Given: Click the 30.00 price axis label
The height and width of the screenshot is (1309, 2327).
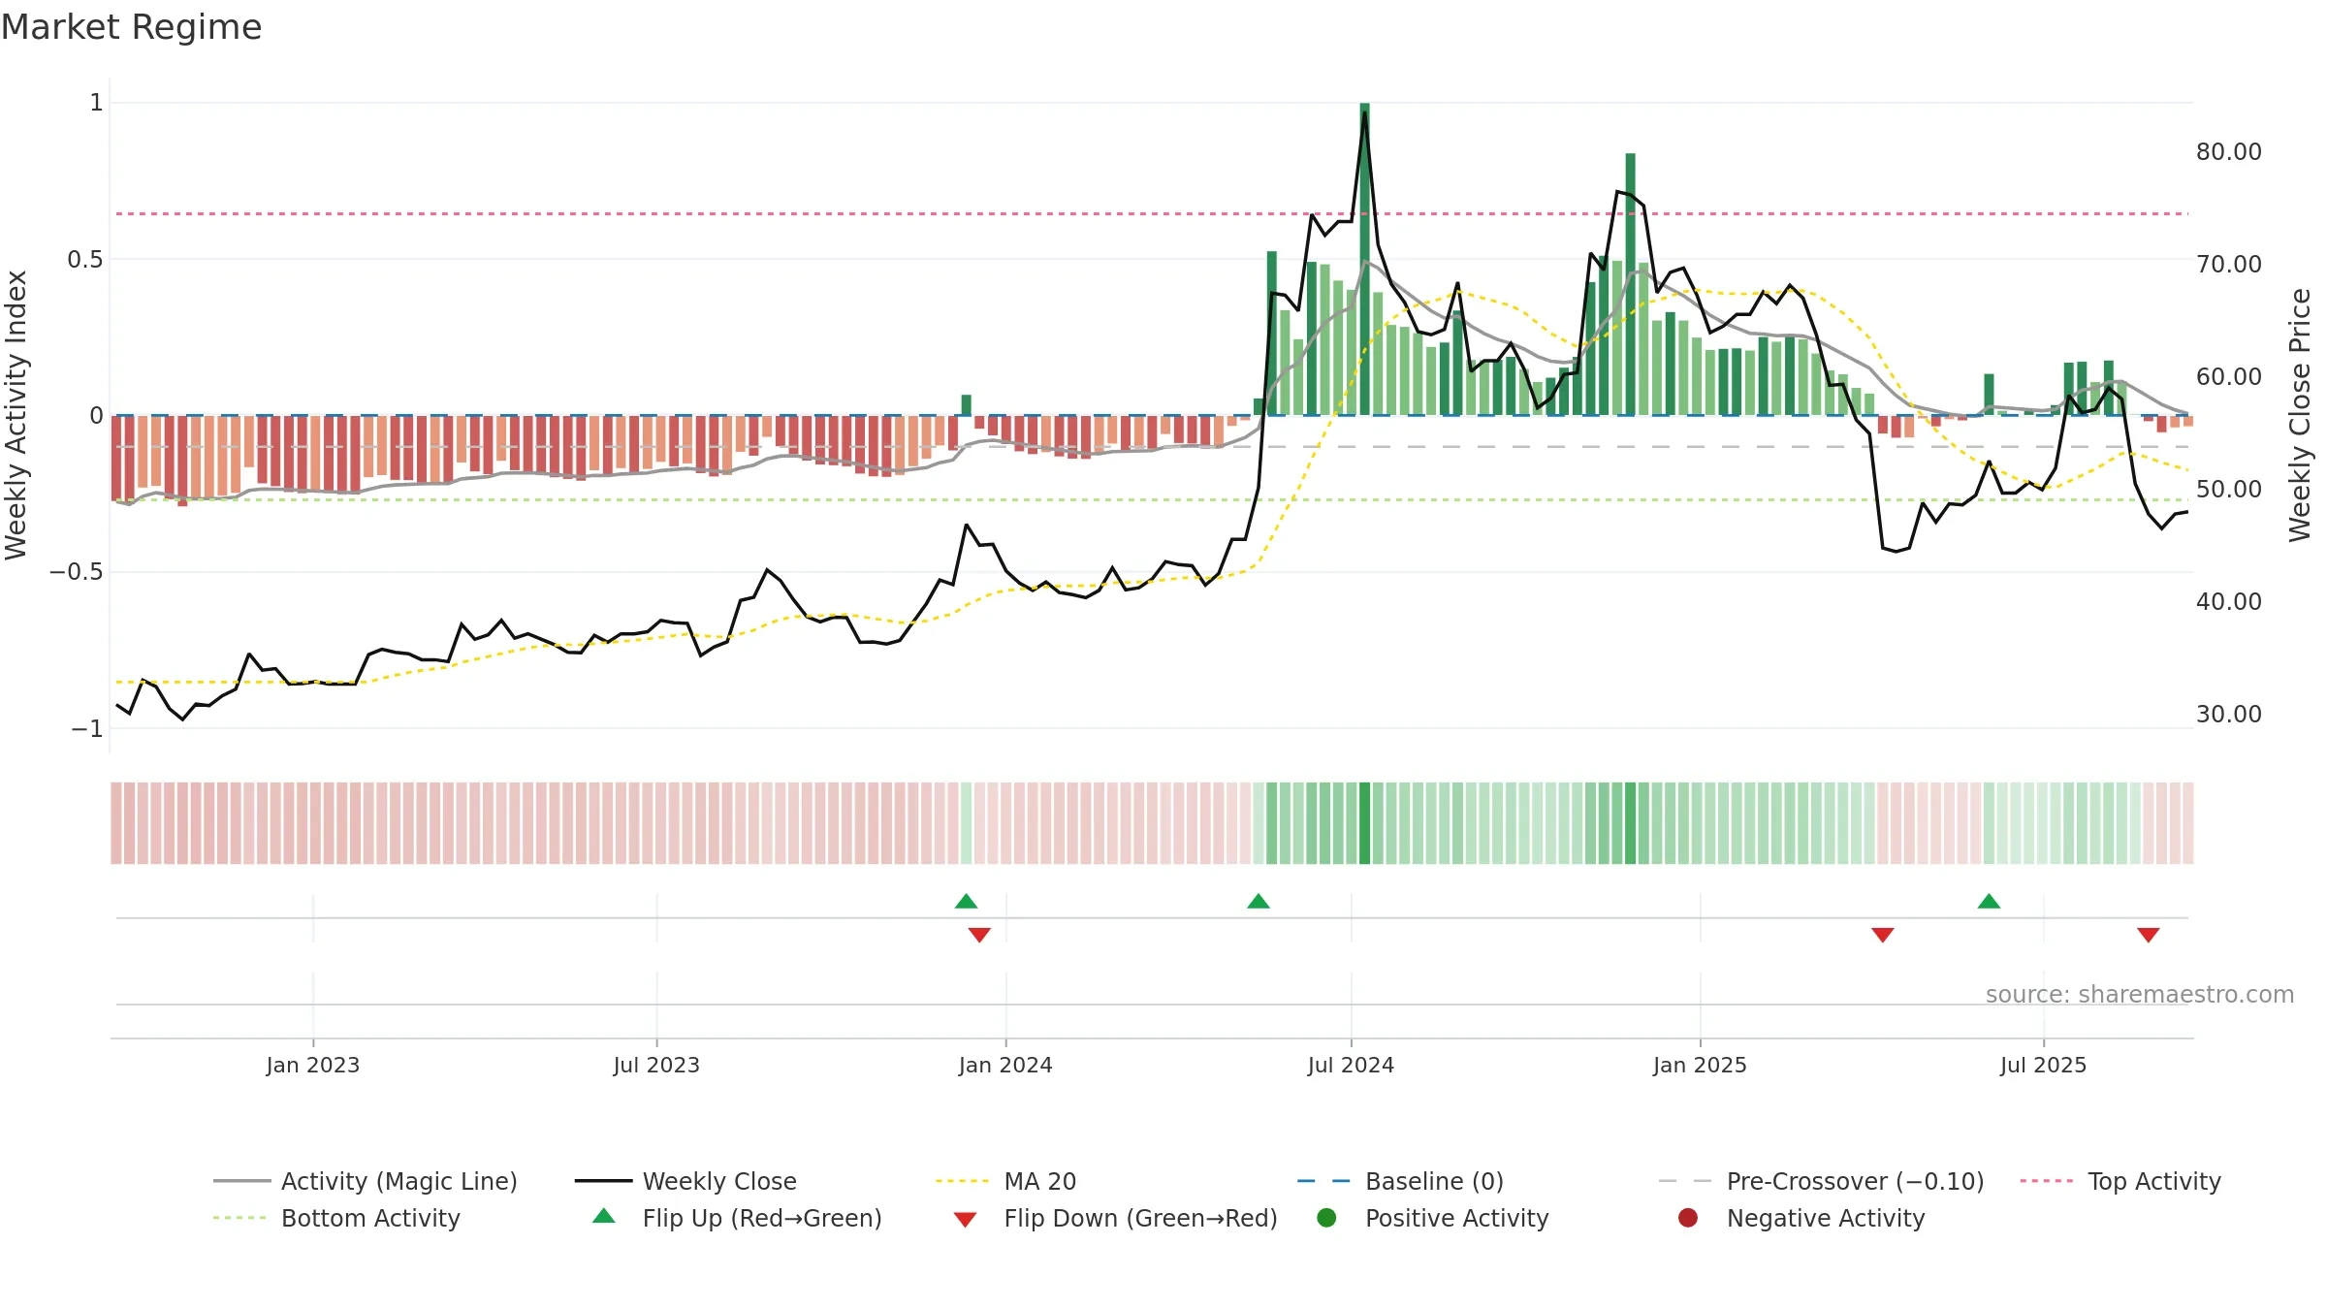Looking at the screenshot, I should pyautogui.click(x=2229, y=715).
